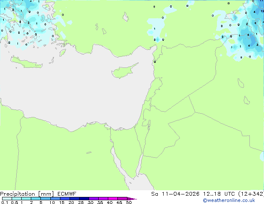Click the 45–50 mm legend swatch
Screen dimensions: 264x204
(x=122, y=199)
